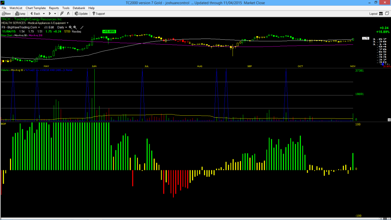Open the File menu
Viewport: 391px width, 220px height.
(4, 8)
